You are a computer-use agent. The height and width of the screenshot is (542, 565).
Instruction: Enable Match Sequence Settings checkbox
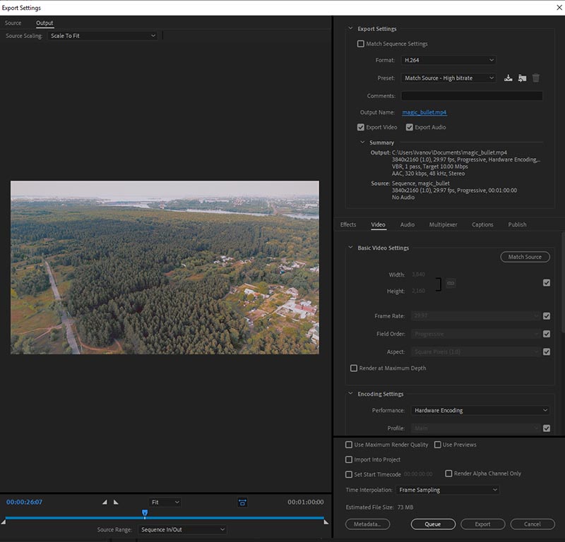pyautogui.click(x=361, y=44)
